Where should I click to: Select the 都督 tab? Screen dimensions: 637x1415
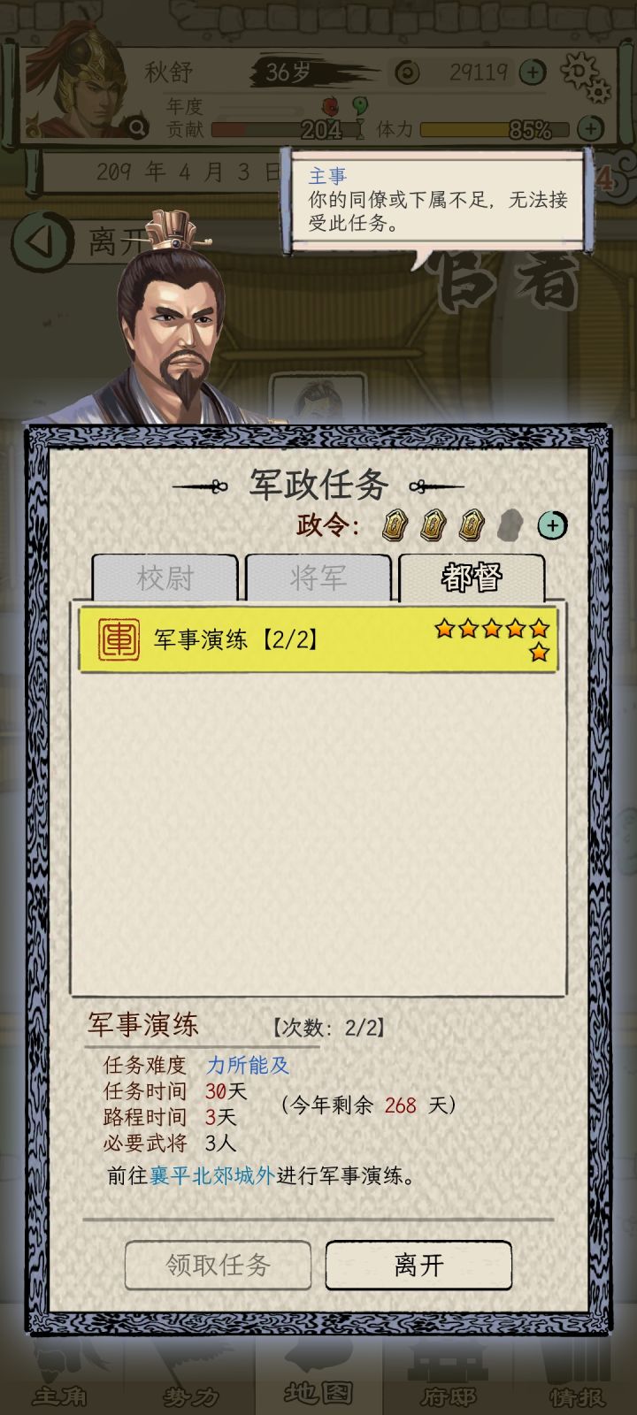click(x=472, y=578)
